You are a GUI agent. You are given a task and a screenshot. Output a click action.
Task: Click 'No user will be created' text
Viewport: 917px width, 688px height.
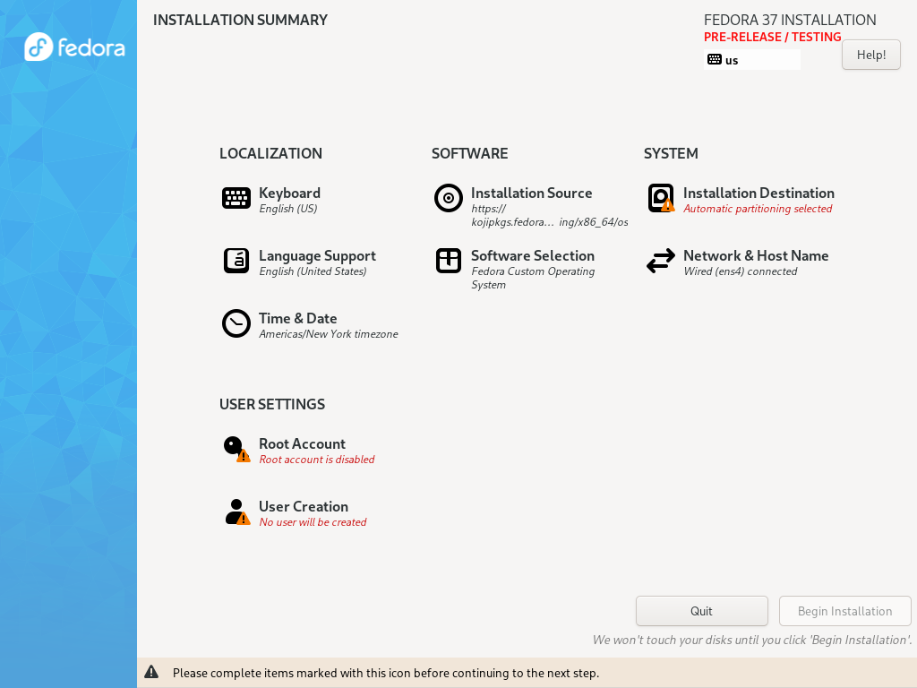[313, 522]
